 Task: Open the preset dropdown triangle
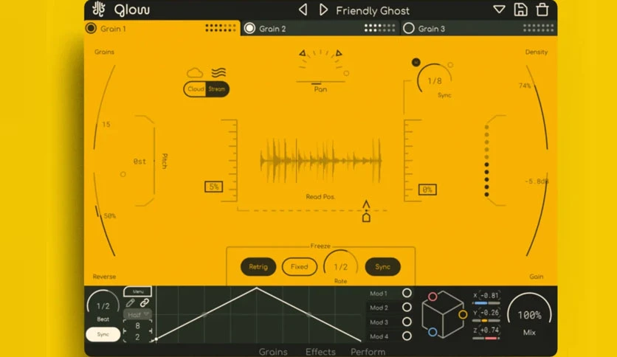pos(499,10)
